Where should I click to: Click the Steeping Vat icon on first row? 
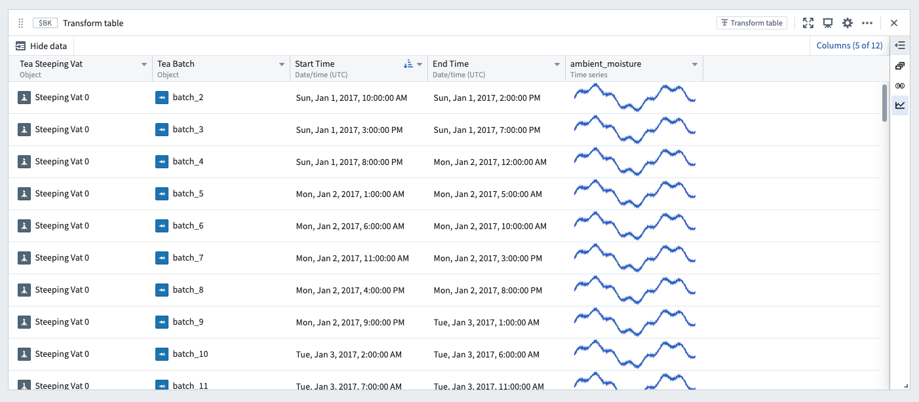(x=24, y=97)
